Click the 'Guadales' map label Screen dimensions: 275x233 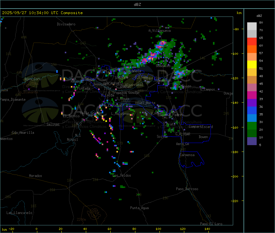(x=163, y=66)
